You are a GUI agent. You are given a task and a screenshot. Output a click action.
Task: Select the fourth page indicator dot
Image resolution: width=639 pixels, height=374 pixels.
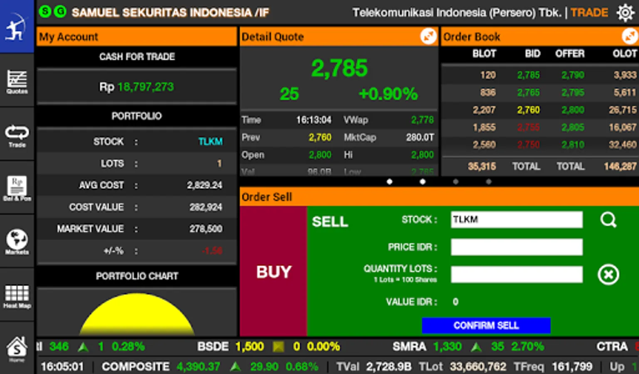tap(489, 182)
